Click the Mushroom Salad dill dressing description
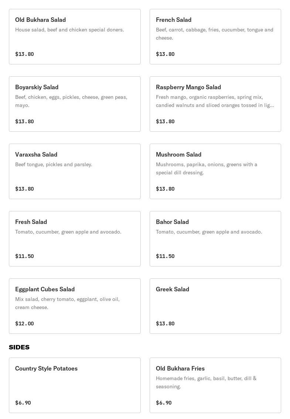The image size is (290, 419). pos(207,168)
